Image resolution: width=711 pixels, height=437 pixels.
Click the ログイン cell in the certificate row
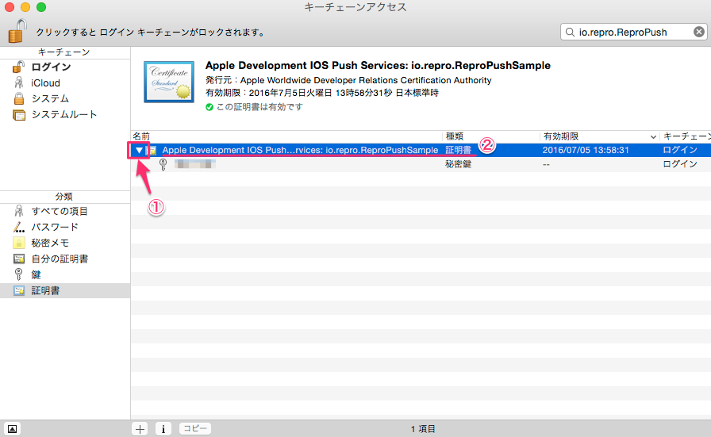[x=680, y=150]
